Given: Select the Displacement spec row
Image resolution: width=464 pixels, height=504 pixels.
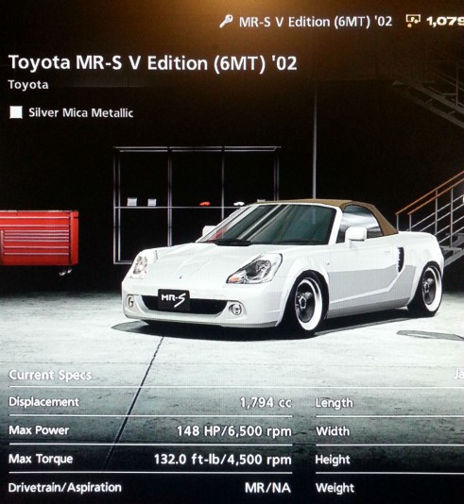Looking at the screenshot, I should coord(150,402).
